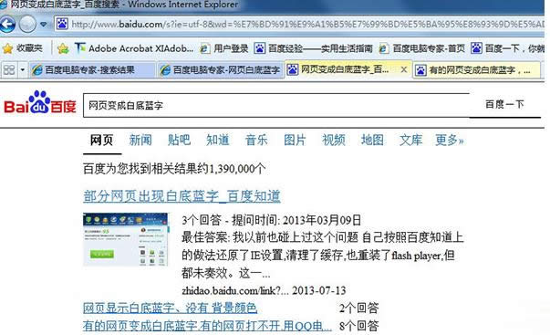This screenshot has width=550, height=335.
Task: Click the add-to-favorites star icon
Action: 63,48
